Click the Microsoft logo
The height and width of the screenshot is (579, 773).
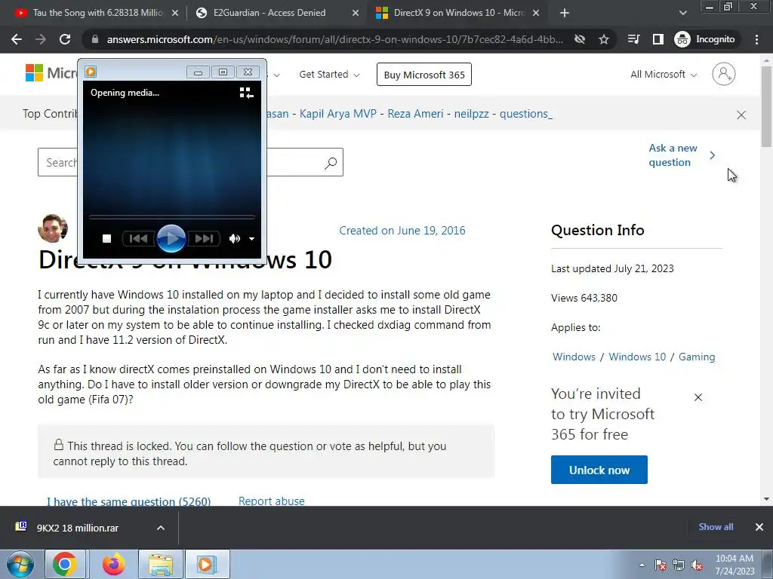click(51, 73)
